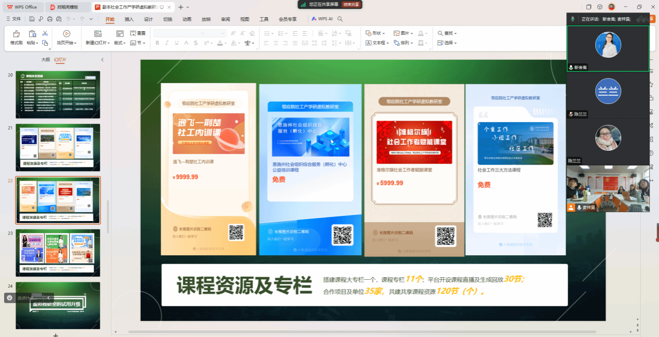Click the Cut scissors icon
This screenshot has width=659, height=337.
coord(45,33)
